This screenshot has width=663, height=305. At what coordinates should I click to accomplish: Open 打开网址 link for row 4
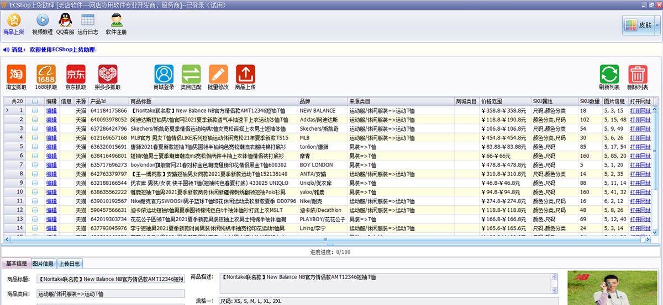[640, 138]
